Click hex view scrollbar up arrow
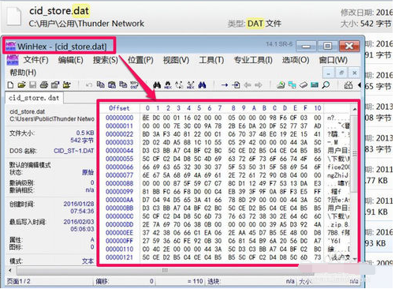Screen dimensions: 395x289 tap(355, 109)
